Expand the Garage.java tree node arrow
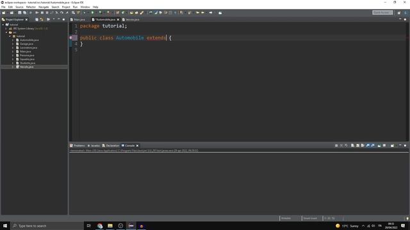410x230 pixels. [13, 44]
